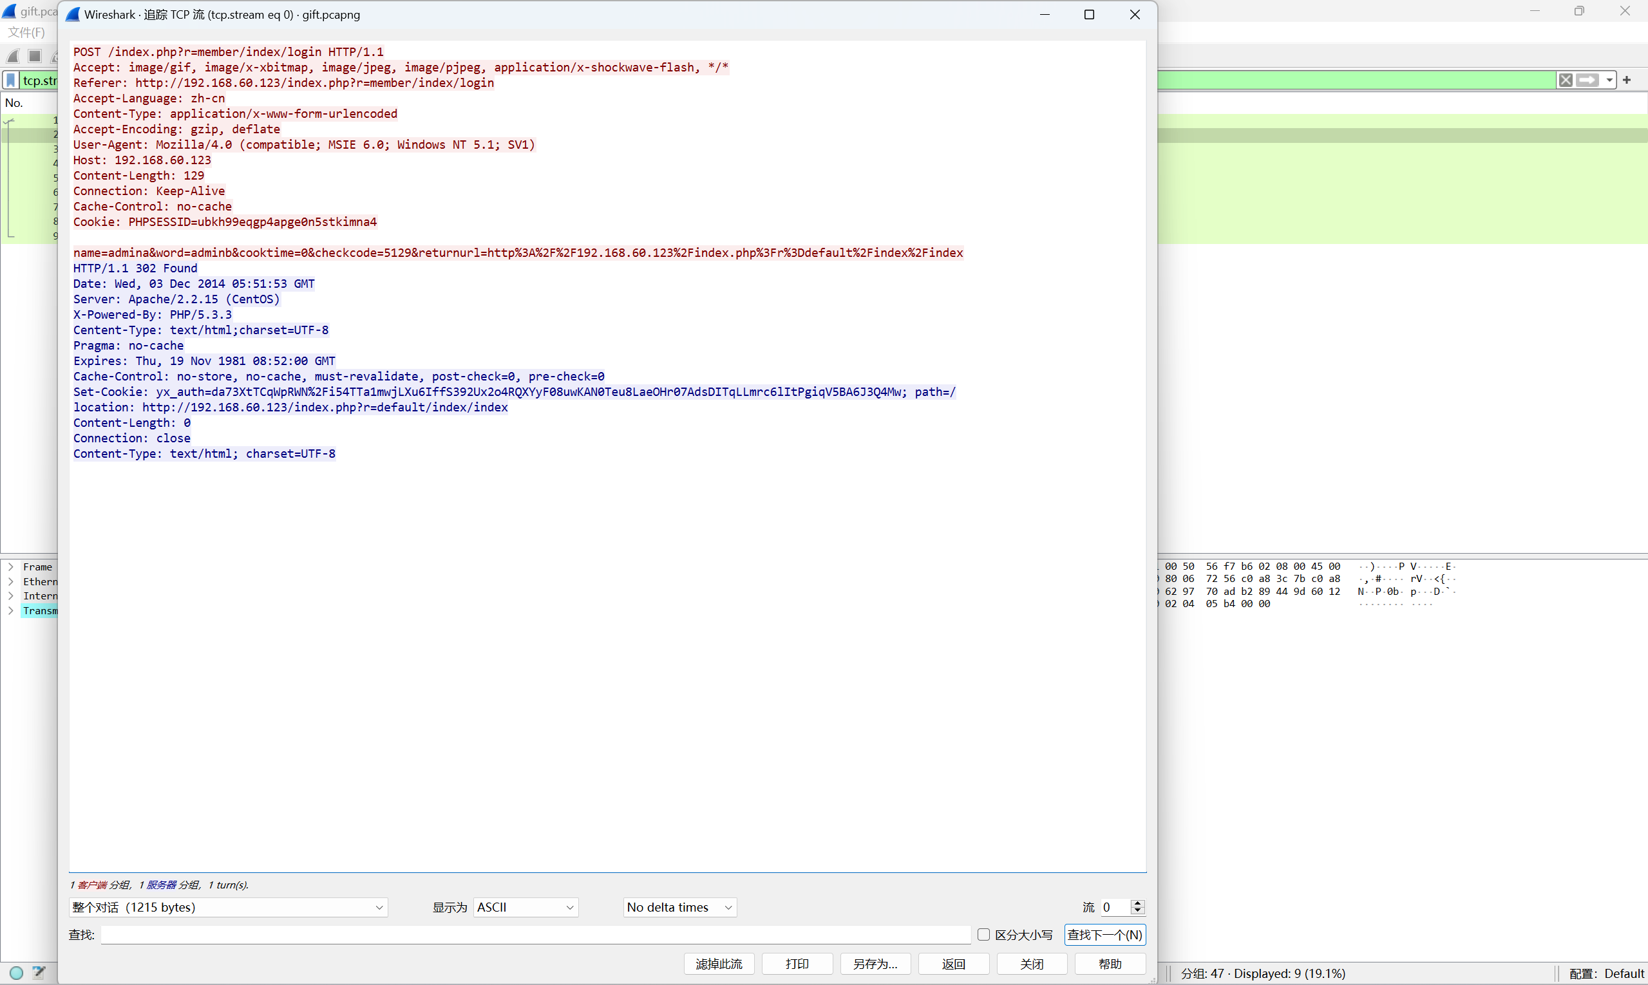The height and width of the screenshot is (985, 1648).
Task: Click the stream number field showing 0
Action: 1115,907
